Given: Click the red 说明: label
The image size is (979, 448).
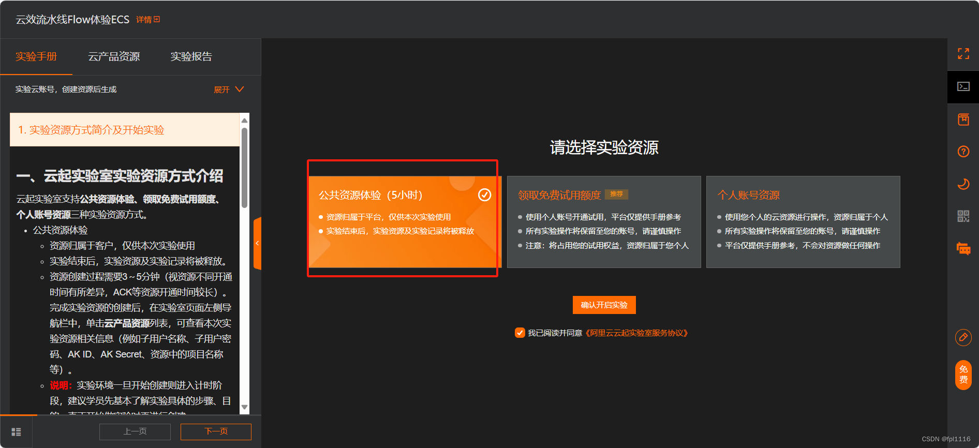Looking at the screenshot, I should coord(61,385).
